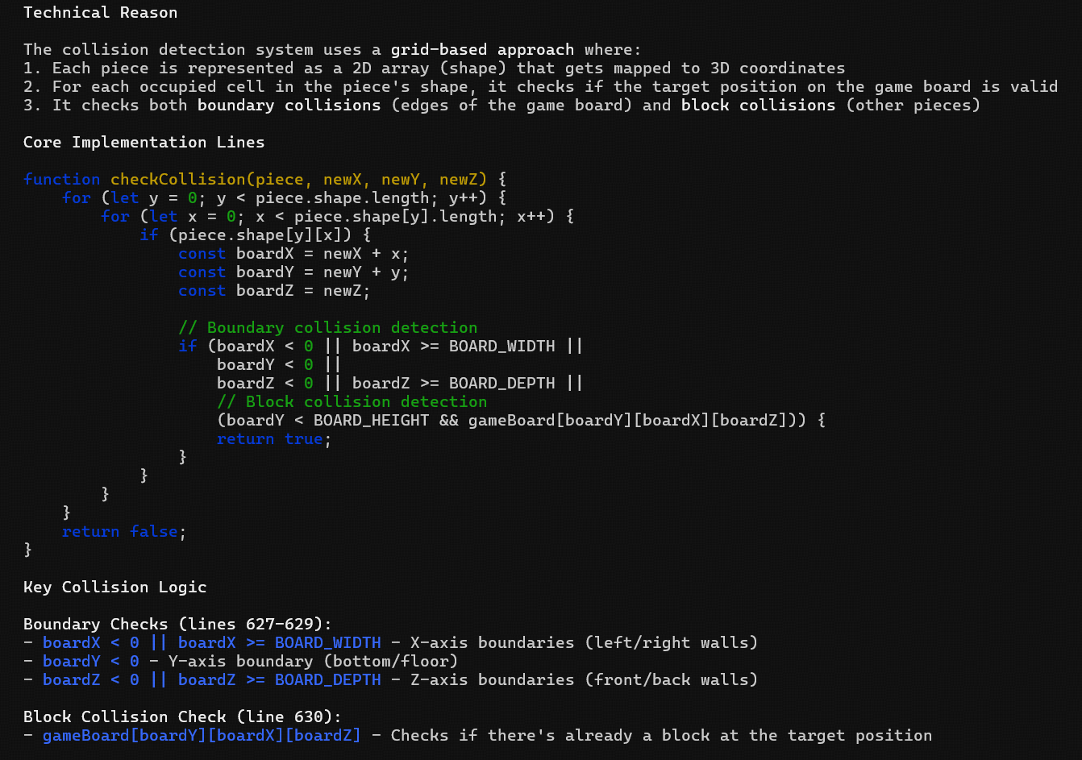The width and height of the screenshot is (1082, 760).
Task: Click the bold "grid-based approach" text
Action: (x=482, y=49)
